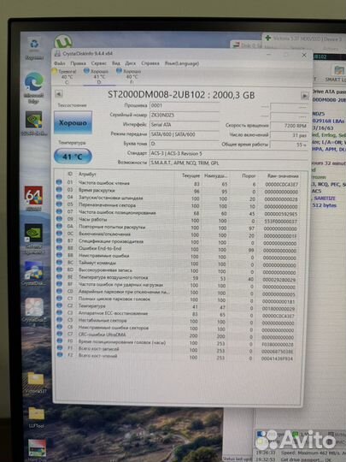Click the Текущее column header

(191, 175)
